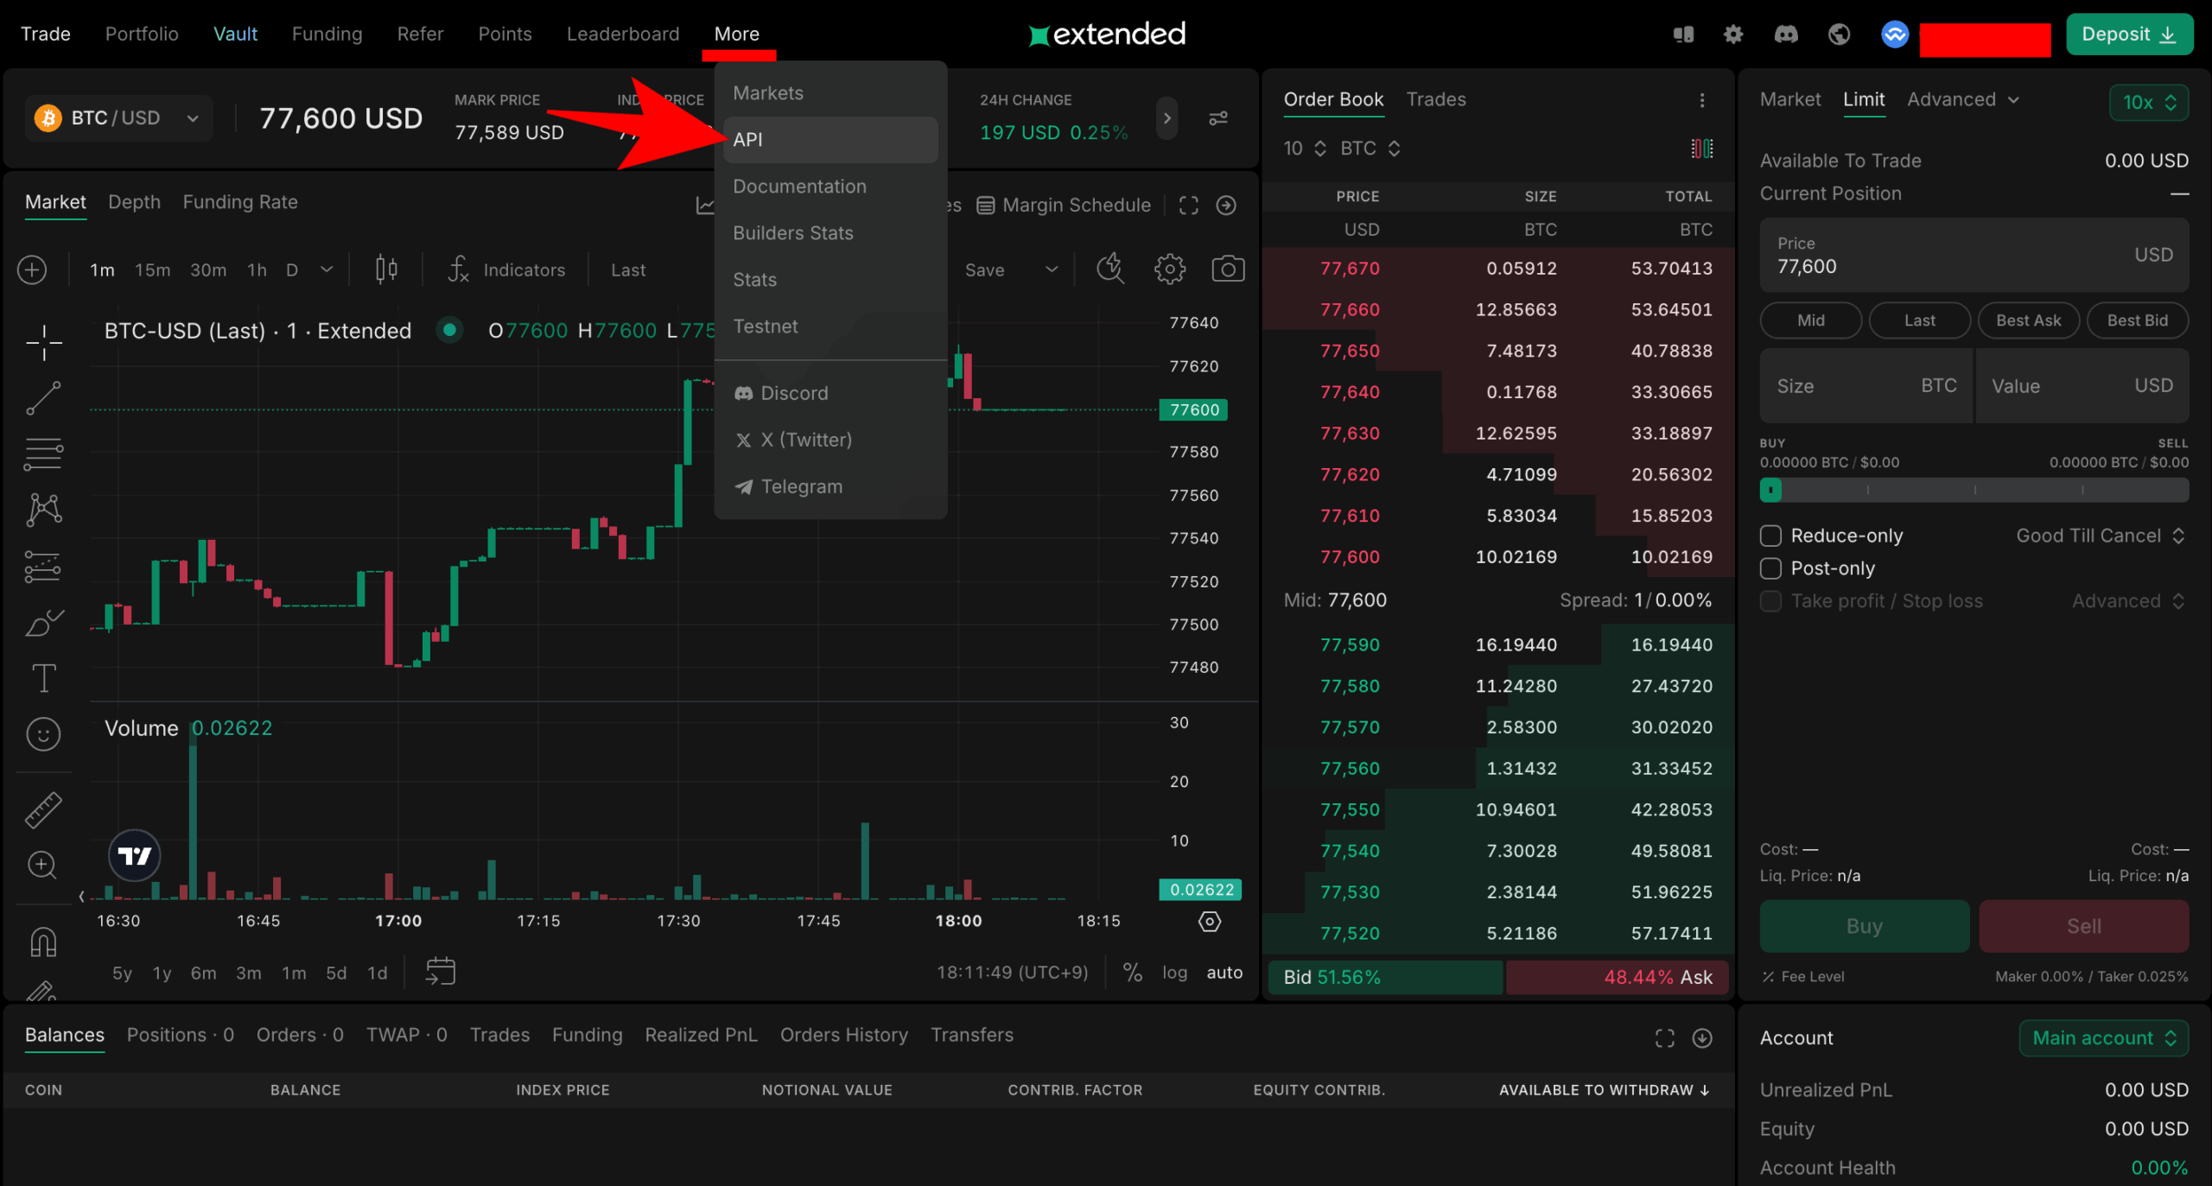Change order book display mode icon

pyautogui.click(x=1702, y=149)
